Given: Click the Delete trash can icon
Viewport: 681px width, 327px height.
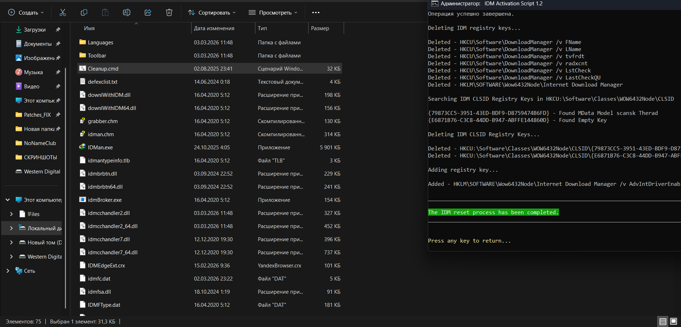Looking at the screenshot, I should [x=169, y=12].
